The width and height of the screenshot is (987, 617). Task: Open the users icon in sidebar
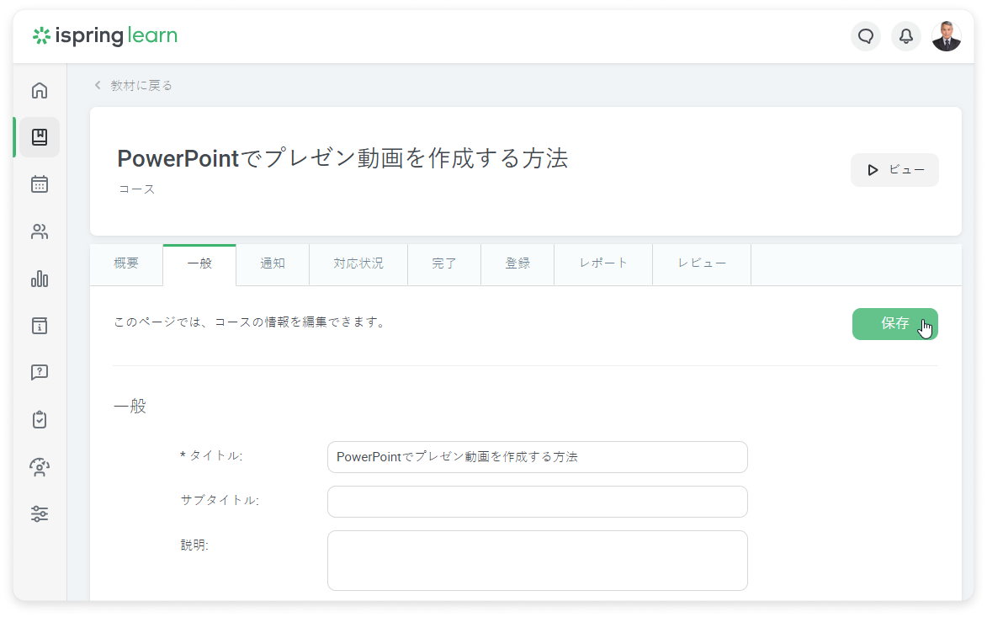click(40, 231)
